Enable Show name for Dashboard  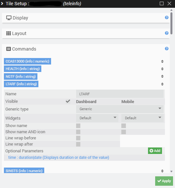[78, 126]
